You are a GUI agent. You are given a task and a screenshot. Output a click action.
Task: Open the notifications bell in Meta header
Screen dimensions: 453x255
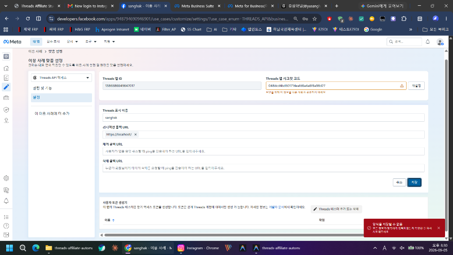point(428,42)
